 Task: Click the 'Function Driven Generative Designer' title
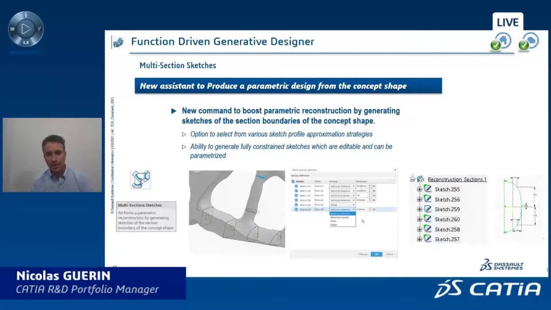(223, 41)
